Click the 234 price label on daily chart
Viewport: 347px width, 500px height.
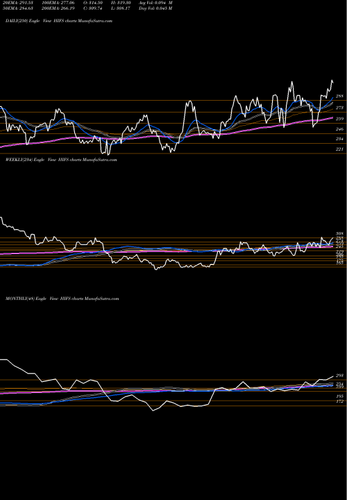pyautogui.click(x=339, y=139)
